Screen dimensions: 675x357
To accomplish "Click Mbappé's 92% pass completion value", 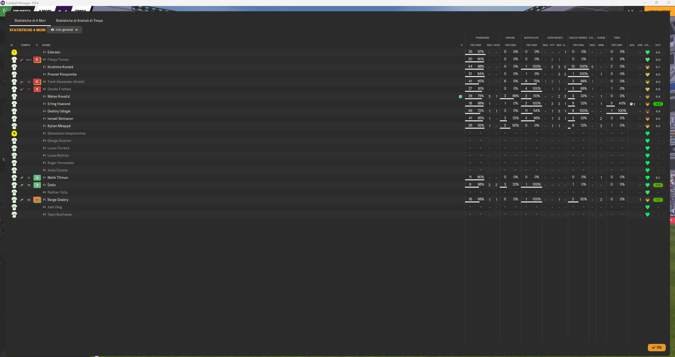I will 480,126.
